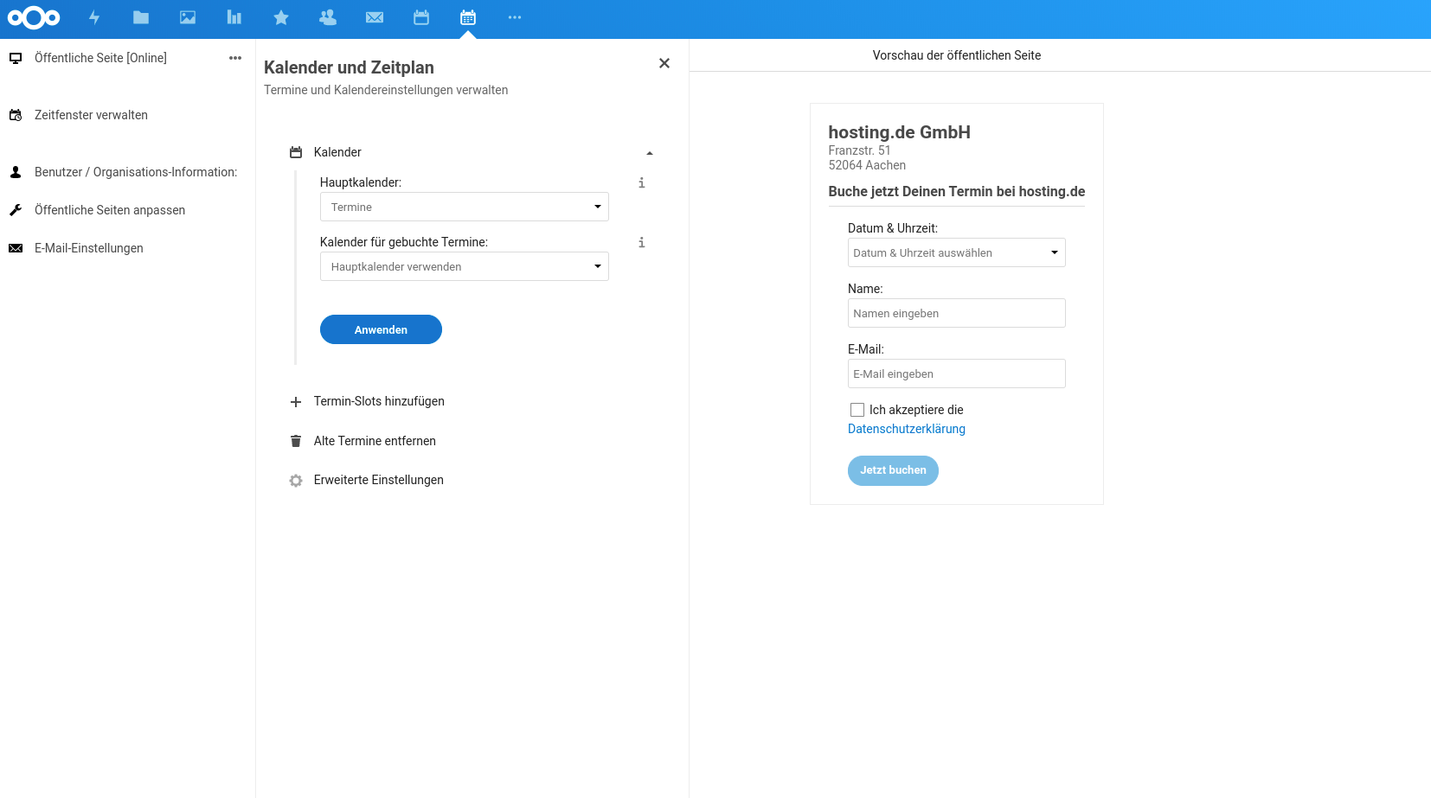Screen dimensions: 1431x798
Task: Open the Appointments app icon
Action: click(x=468, y=17)
